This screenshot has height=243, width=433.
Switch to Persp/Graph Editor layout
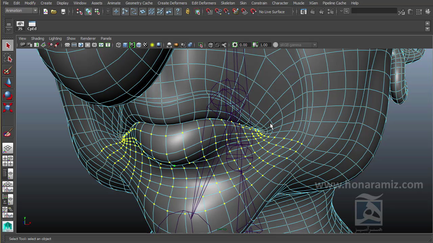pos(8,187)
